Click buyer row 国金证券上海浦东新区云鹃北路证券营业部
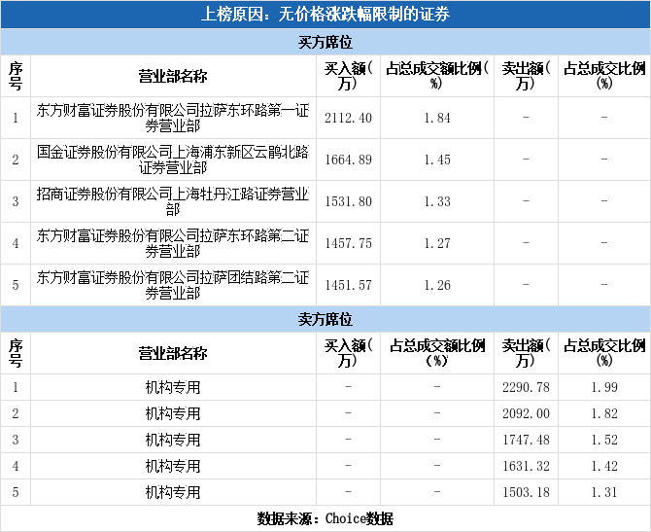This screenshot has height=532, width=651. [x=173, y=160]
